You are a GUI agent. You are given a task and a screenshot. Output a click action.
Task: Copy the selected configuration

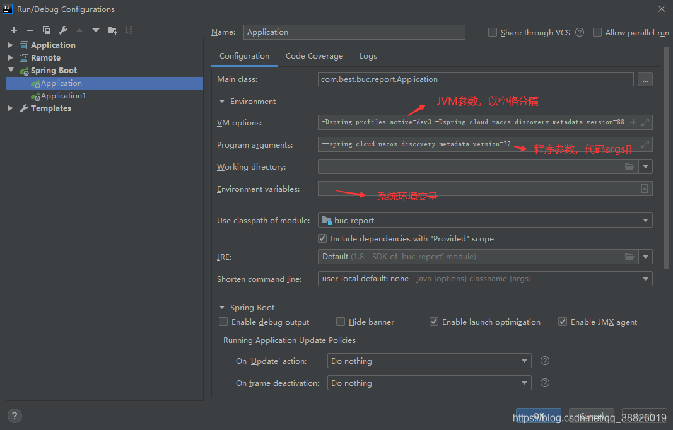46,30
